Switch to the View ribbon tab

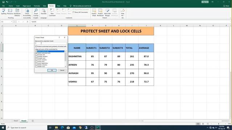coord(58,6)
